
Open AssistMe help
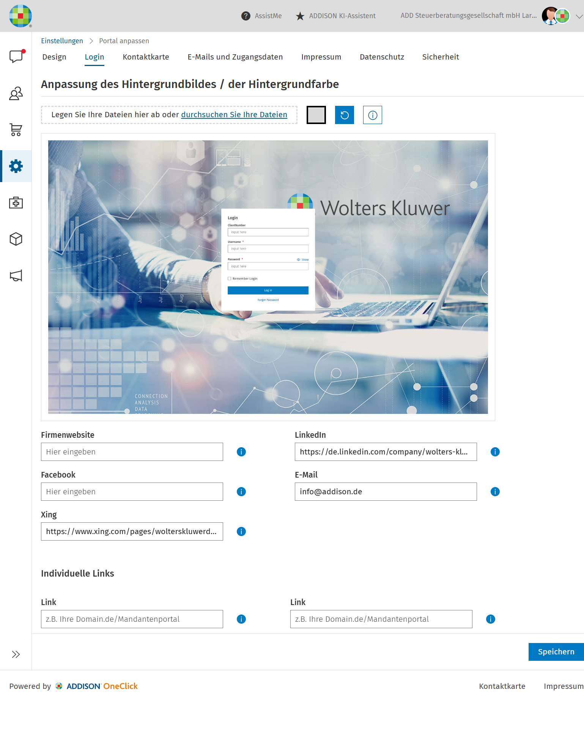(261, 16)
